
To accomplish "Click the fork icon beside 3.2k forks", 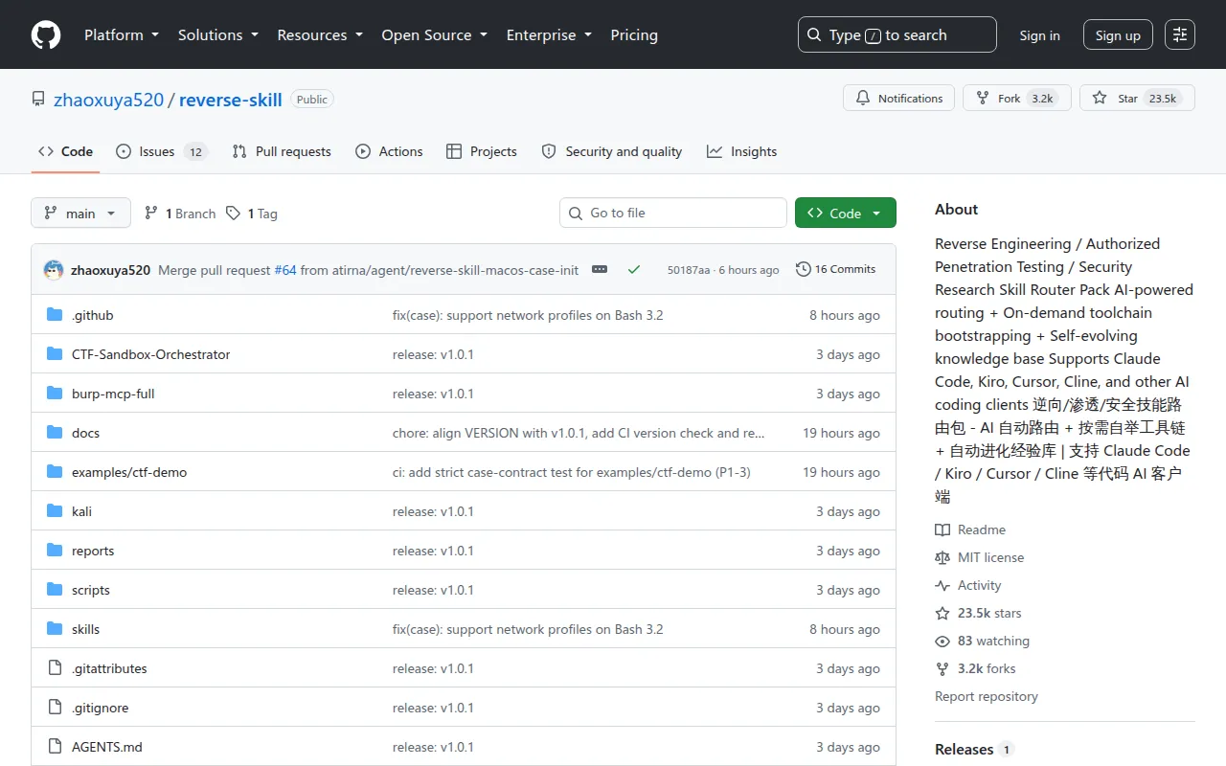I will 942,668.
